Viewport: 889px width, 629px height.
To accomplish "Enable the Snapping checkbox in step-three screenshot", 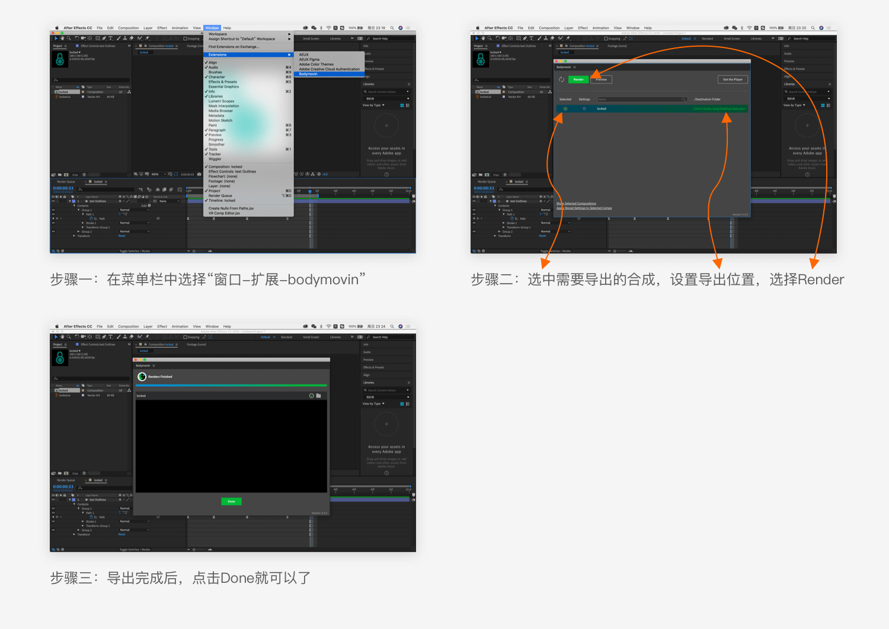I will pyautogui.click(x=185, y=337).
